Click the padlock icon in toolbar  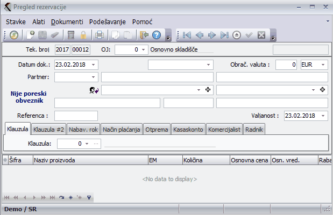pyautogui.click(x=83, y=35)
